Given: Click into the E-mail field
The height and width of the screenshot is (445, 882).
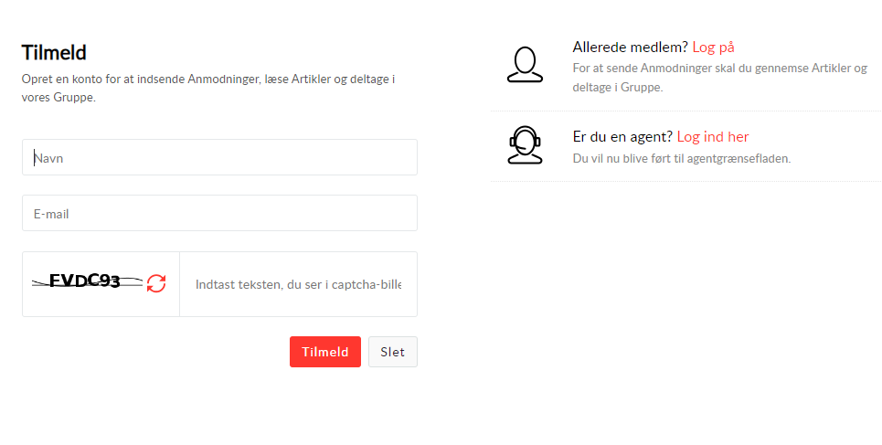Looking at the screenshot, I should [x=219, y=214].
